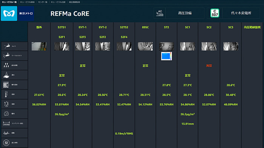Viewport: 264px width, 148px height.
Task: Click the 52F1 sub-label
Action: [62, 37]
